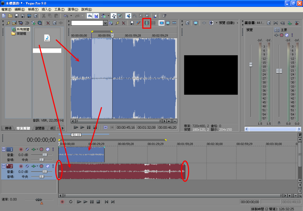
Task: Select the MP3 file thumbnail in media bin
Action: click(47, 38)
